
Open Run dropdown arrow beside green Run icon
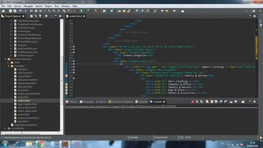tap(85, 11)
